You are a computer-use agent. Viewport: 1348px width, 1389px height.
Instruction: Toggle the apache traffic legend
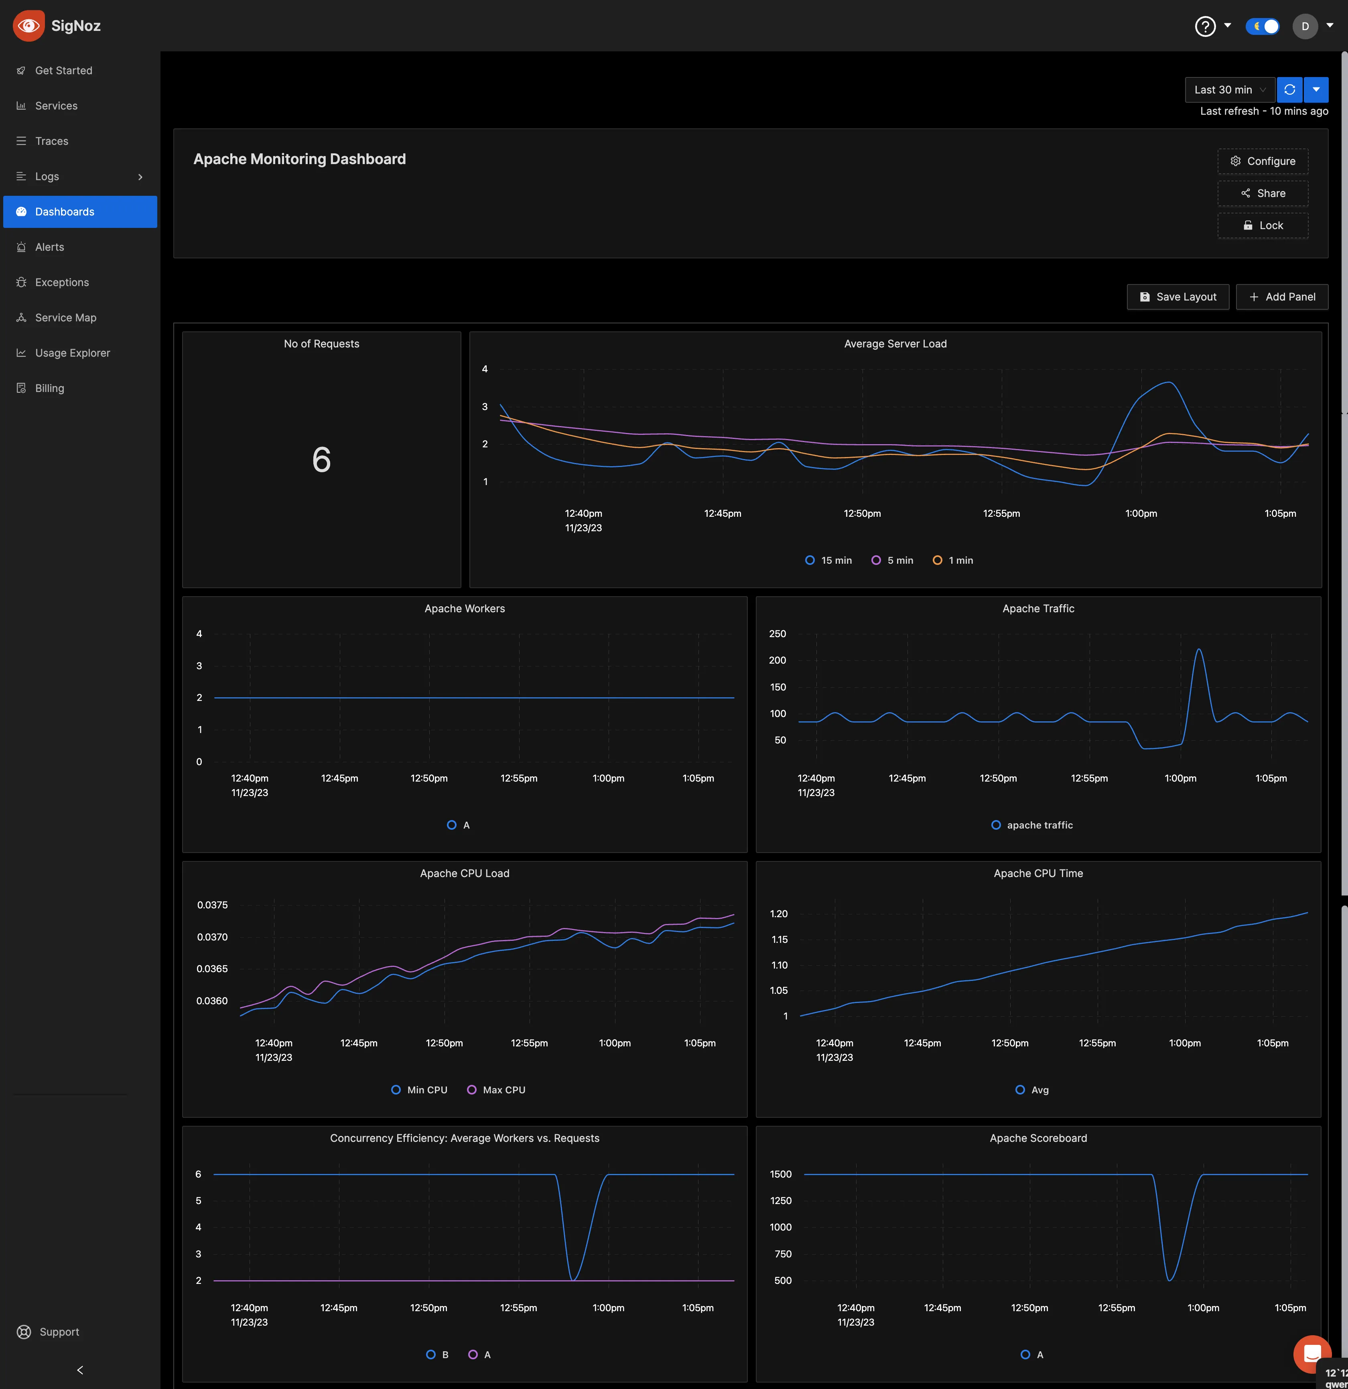[1032, 826]
